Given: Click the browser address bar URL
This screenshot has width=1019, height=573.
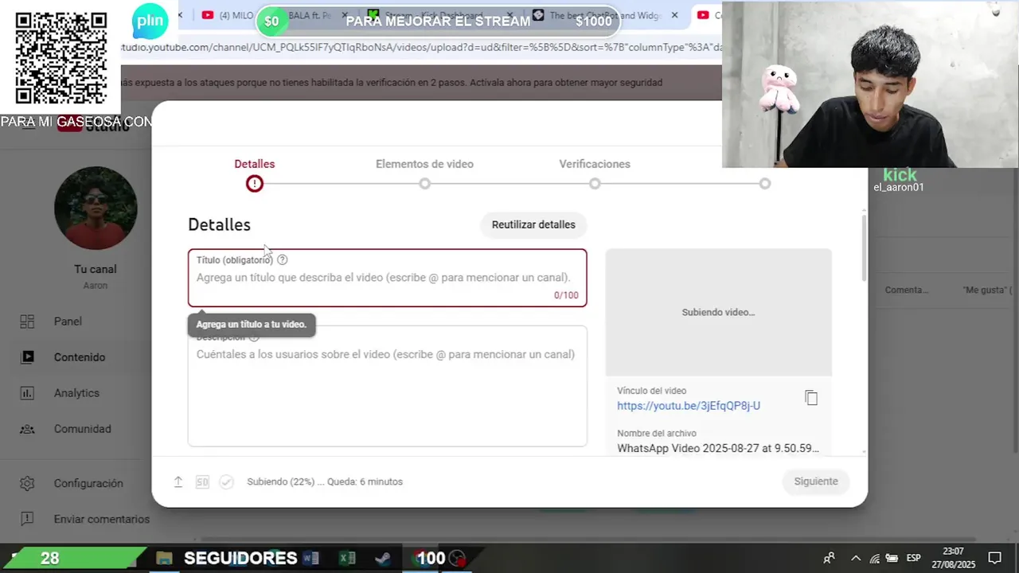Looking at the screenshot, I should pyautogui.click(x=420, y=47).
